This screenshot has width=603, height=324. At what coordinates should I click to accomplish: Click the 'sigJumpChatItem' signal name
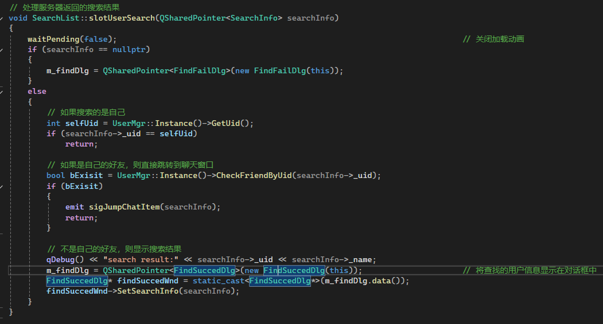(125, 207)
